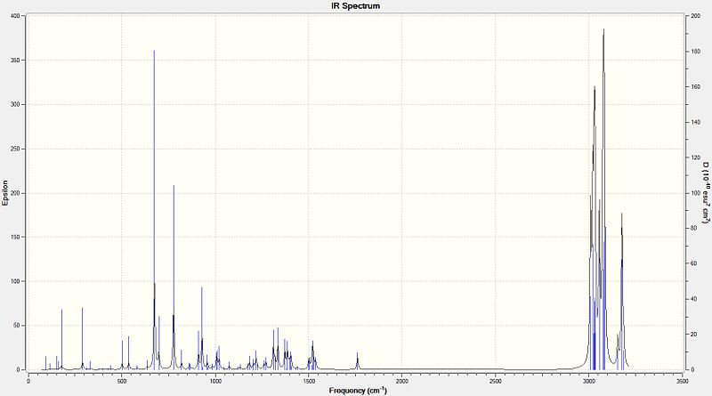Select the blue line near 290 cm-1
This screenshot has width=712, height=396.
[82, 338]
